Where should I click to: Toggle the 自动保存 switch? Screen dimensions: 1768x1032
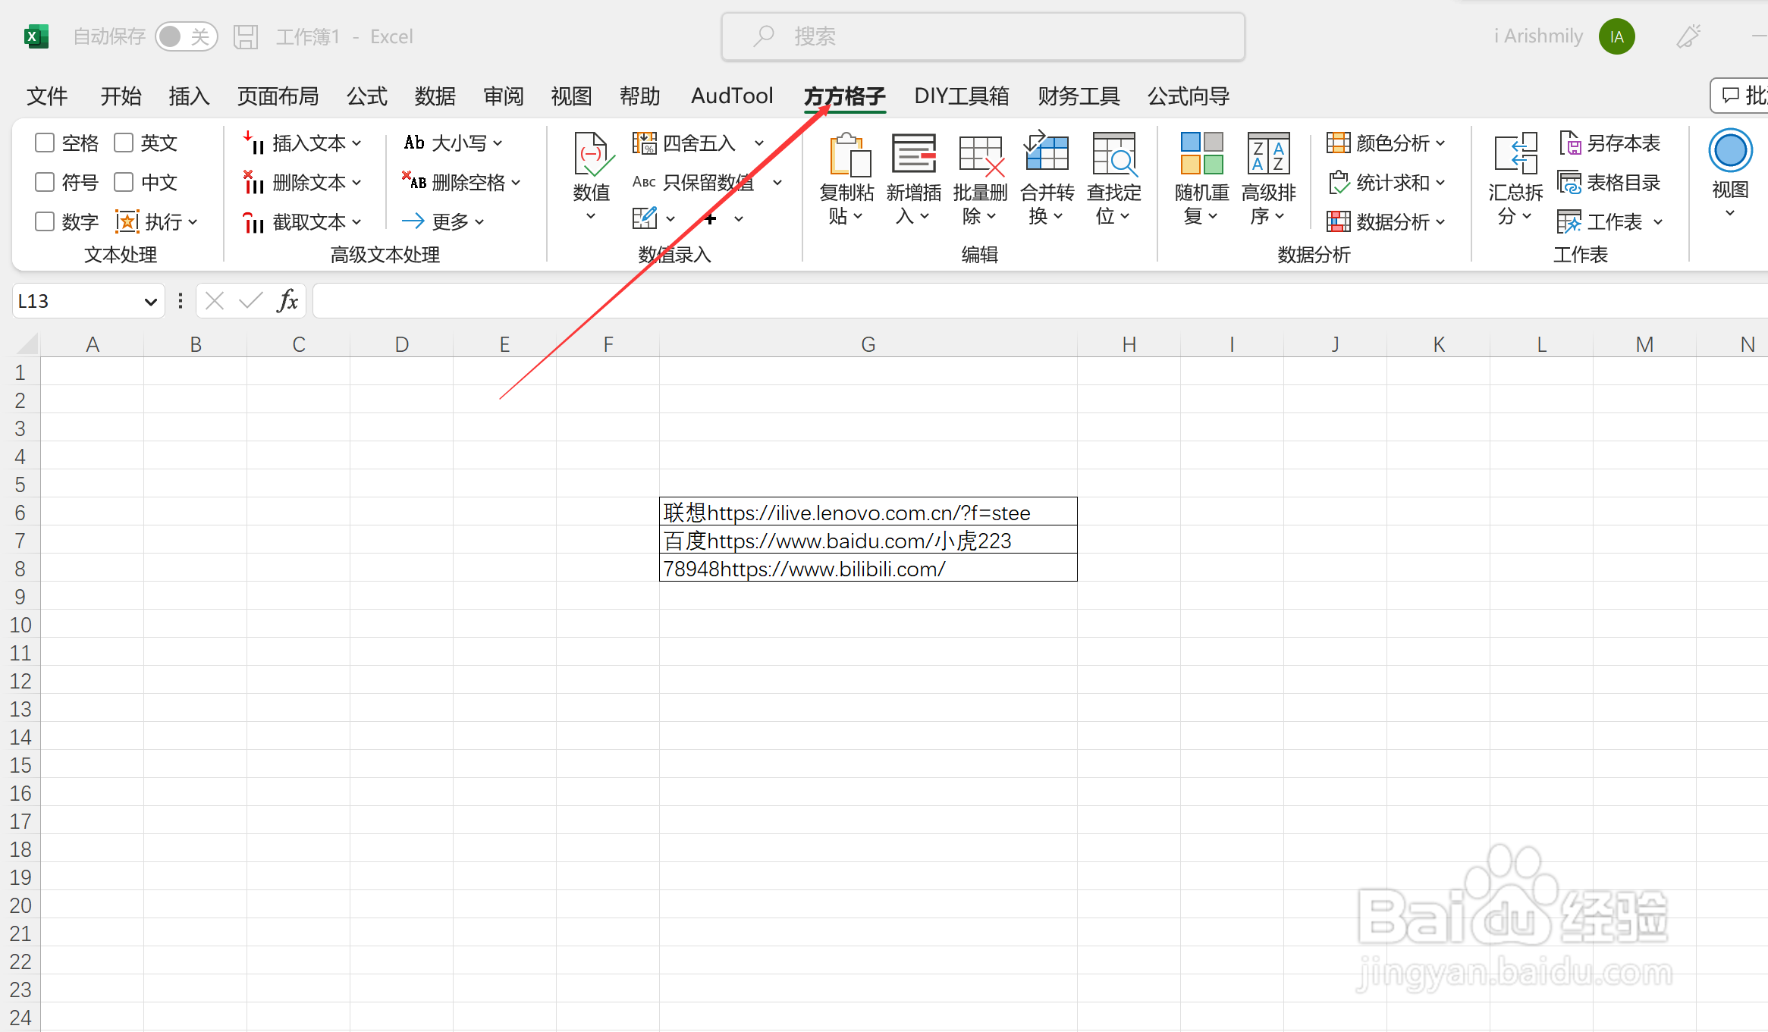click(187, 36)
